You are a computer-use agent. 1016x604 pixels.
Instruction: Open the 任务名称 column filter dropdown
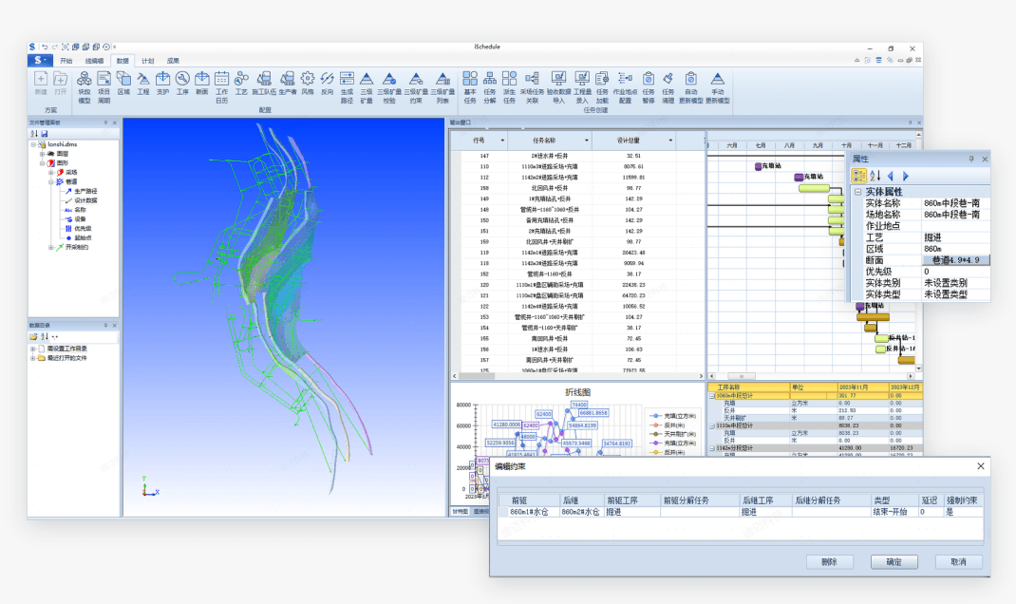(x=587, y=141)
